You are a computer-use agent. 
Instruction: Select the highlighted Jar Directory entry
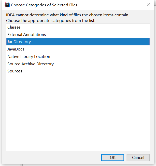19,42
